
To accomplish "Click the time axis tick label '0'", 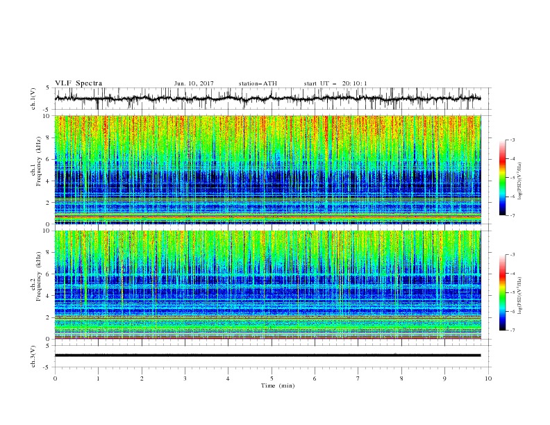I will point(55,378).
